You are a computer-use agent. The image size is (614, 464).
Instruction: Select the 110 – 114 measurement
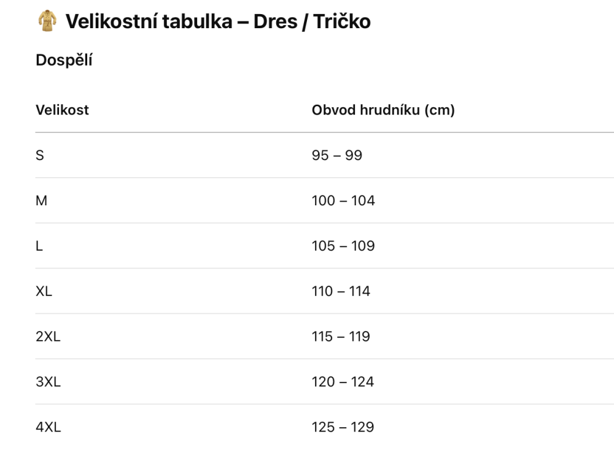341,291
